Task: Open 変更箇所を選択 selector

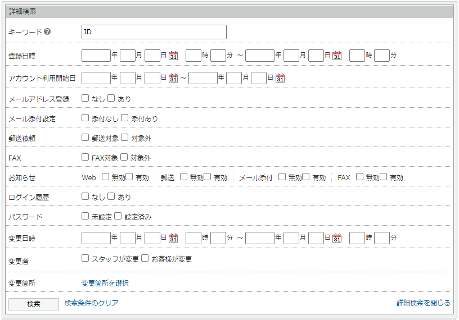Action: (105, 284)
